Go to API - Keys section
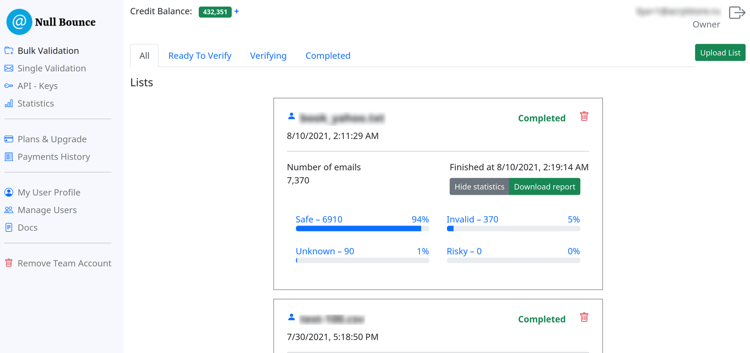750x353 pixels. [37, 86]
